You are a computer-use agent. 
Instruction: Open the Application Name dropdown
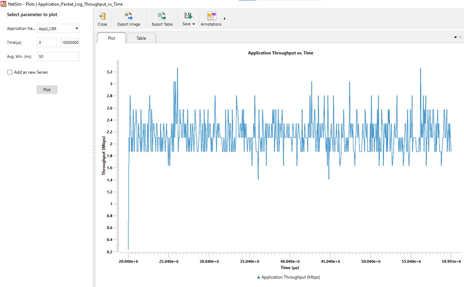click(58, 29)
